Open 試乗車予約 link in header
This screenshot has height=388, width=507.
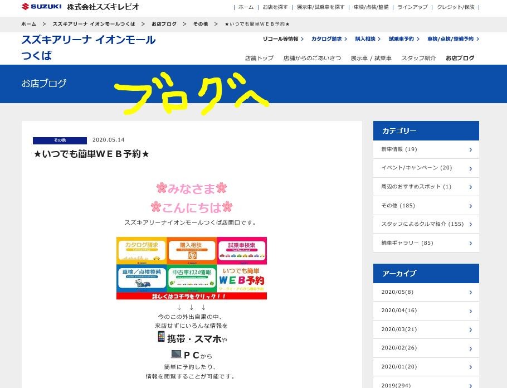click(404, 39)
